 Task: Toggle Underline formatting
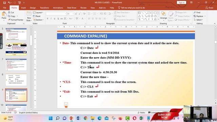point(55,19)
